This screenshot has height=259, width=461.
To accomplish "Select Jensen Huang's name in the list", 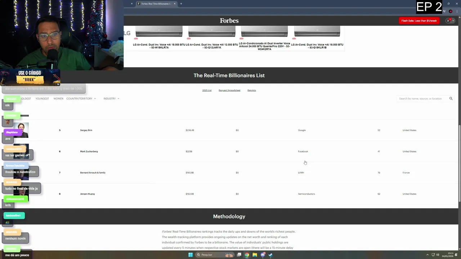I will tap(88, 194).
